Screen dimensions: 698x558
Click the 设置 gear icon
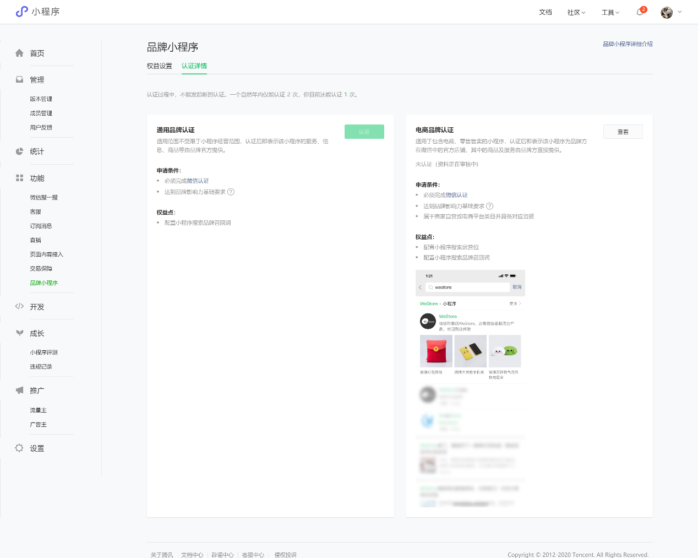19,448
